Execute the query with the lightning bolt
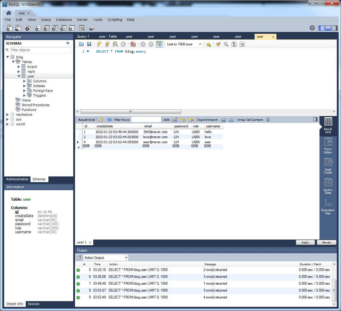Screen dimensions: 341x311 click(99, 44)
